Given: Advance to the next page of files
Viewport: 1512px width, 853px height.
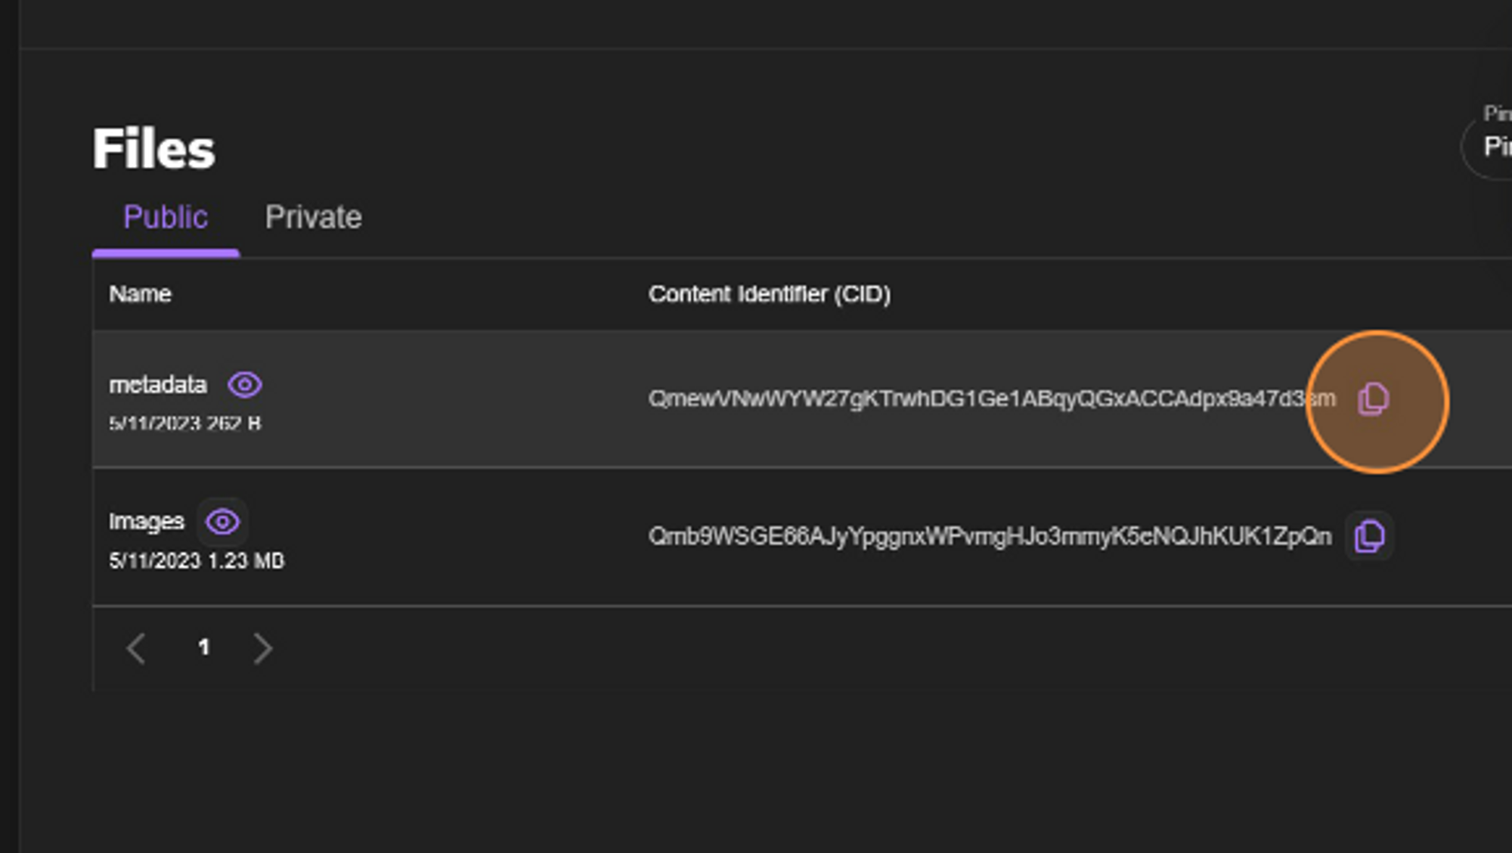Looking at the screenshot, I should pyautogui.click(x=262, y=648).
